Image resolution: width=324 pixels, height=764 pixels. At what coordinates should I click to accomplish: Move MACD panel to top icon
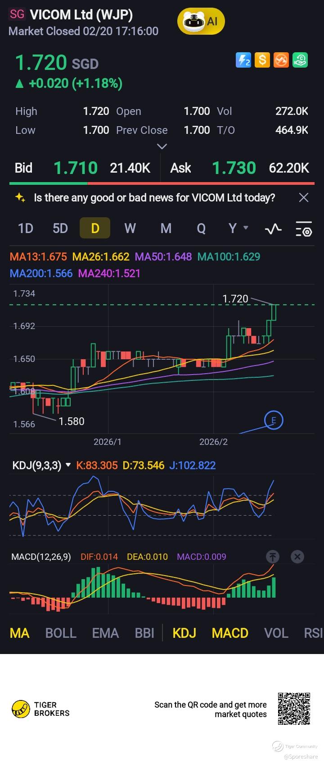[x=273, y=557]
